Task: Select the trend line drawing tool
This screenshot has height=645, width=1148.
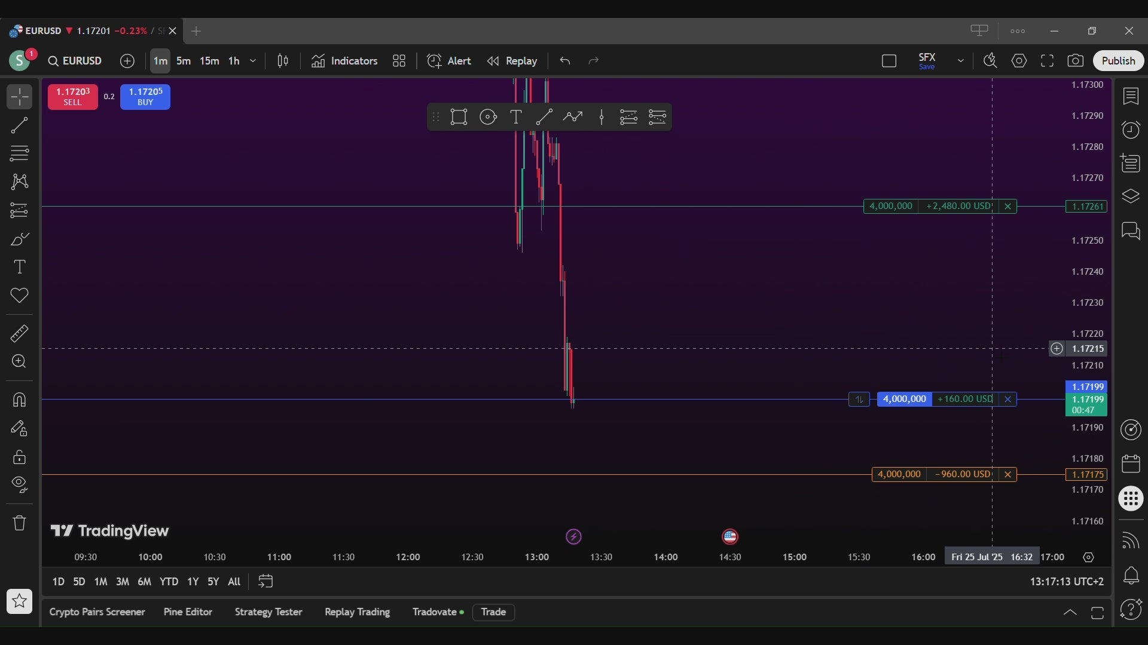Action: click(19, 125)
